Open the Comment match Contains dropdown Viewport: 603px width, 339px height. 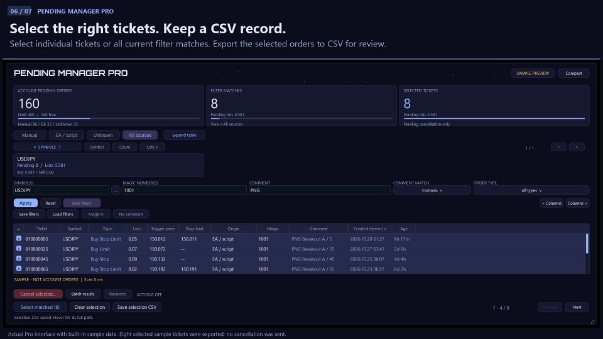coord(432,190)
